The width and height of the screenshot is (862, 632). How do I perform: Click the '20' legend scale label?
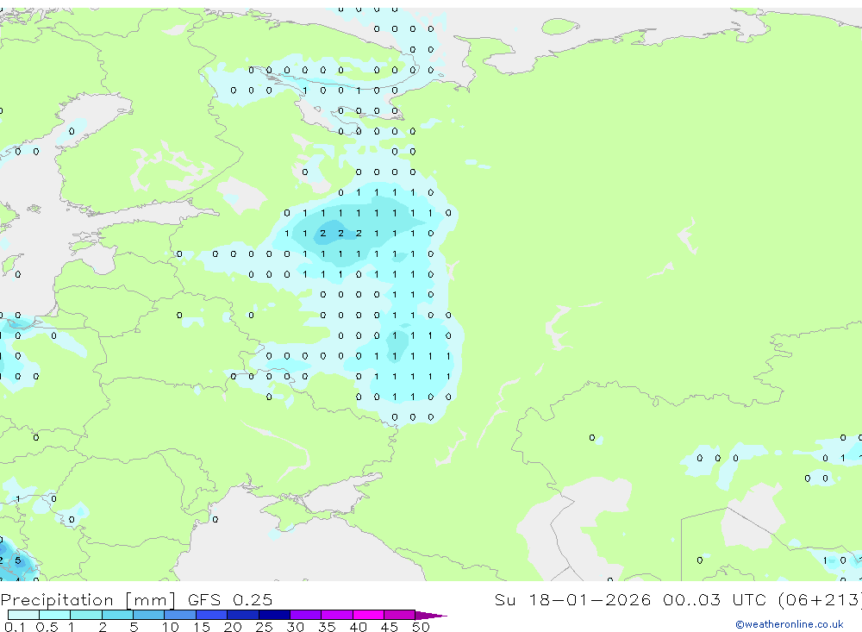pyautogui.click(x=233, y=627)
